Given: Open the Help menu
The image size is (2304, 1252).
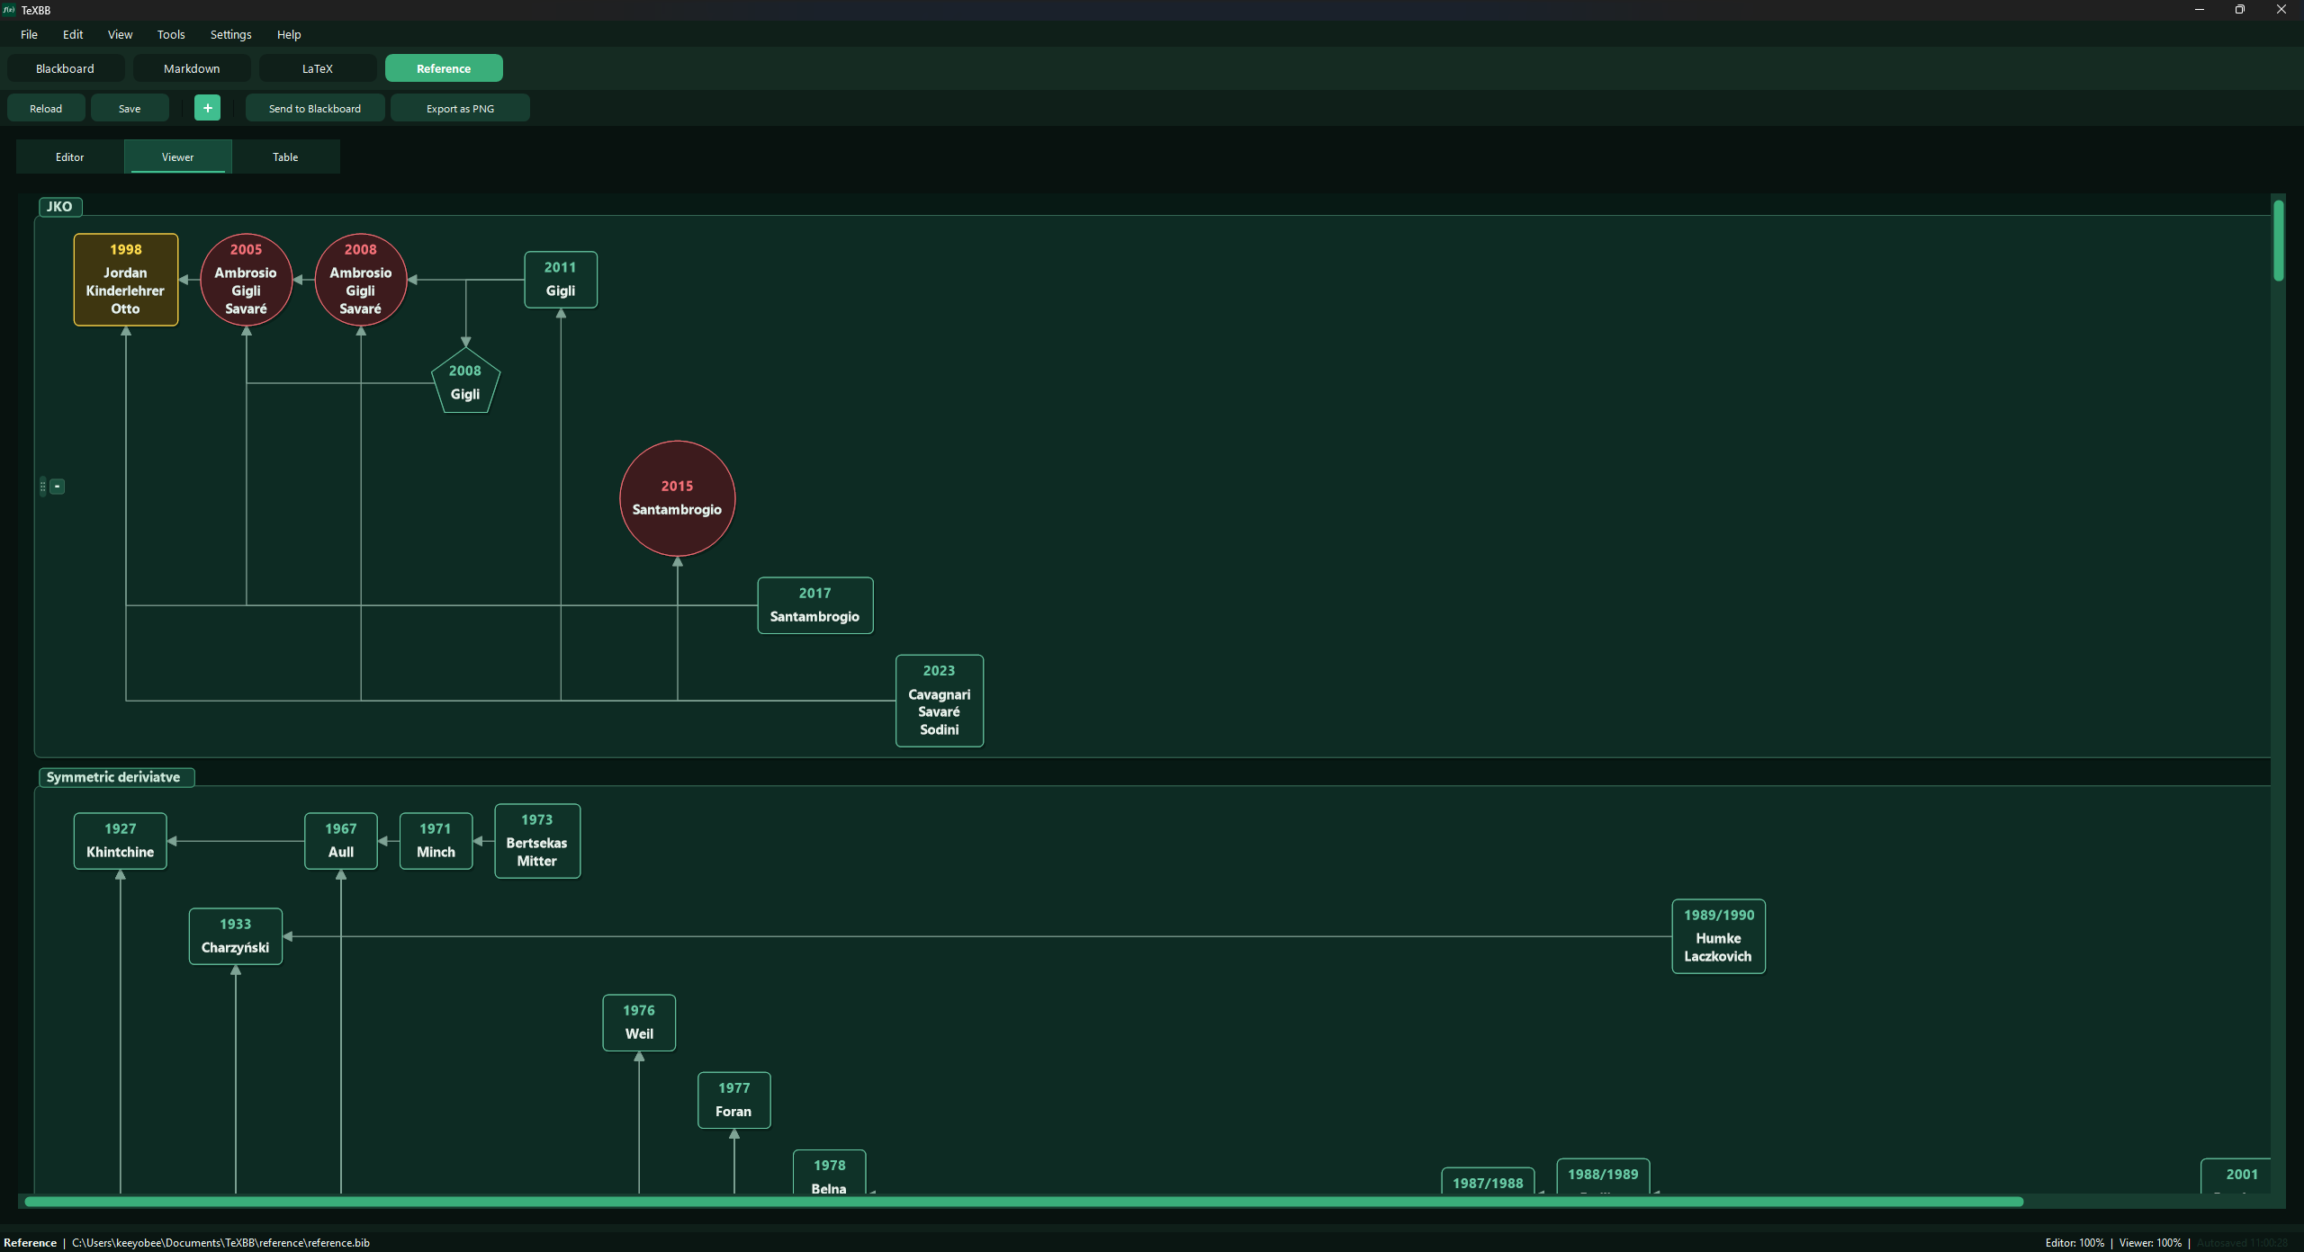Looking at the screenshot, I should pyautogui.click(x=289, y=34).
